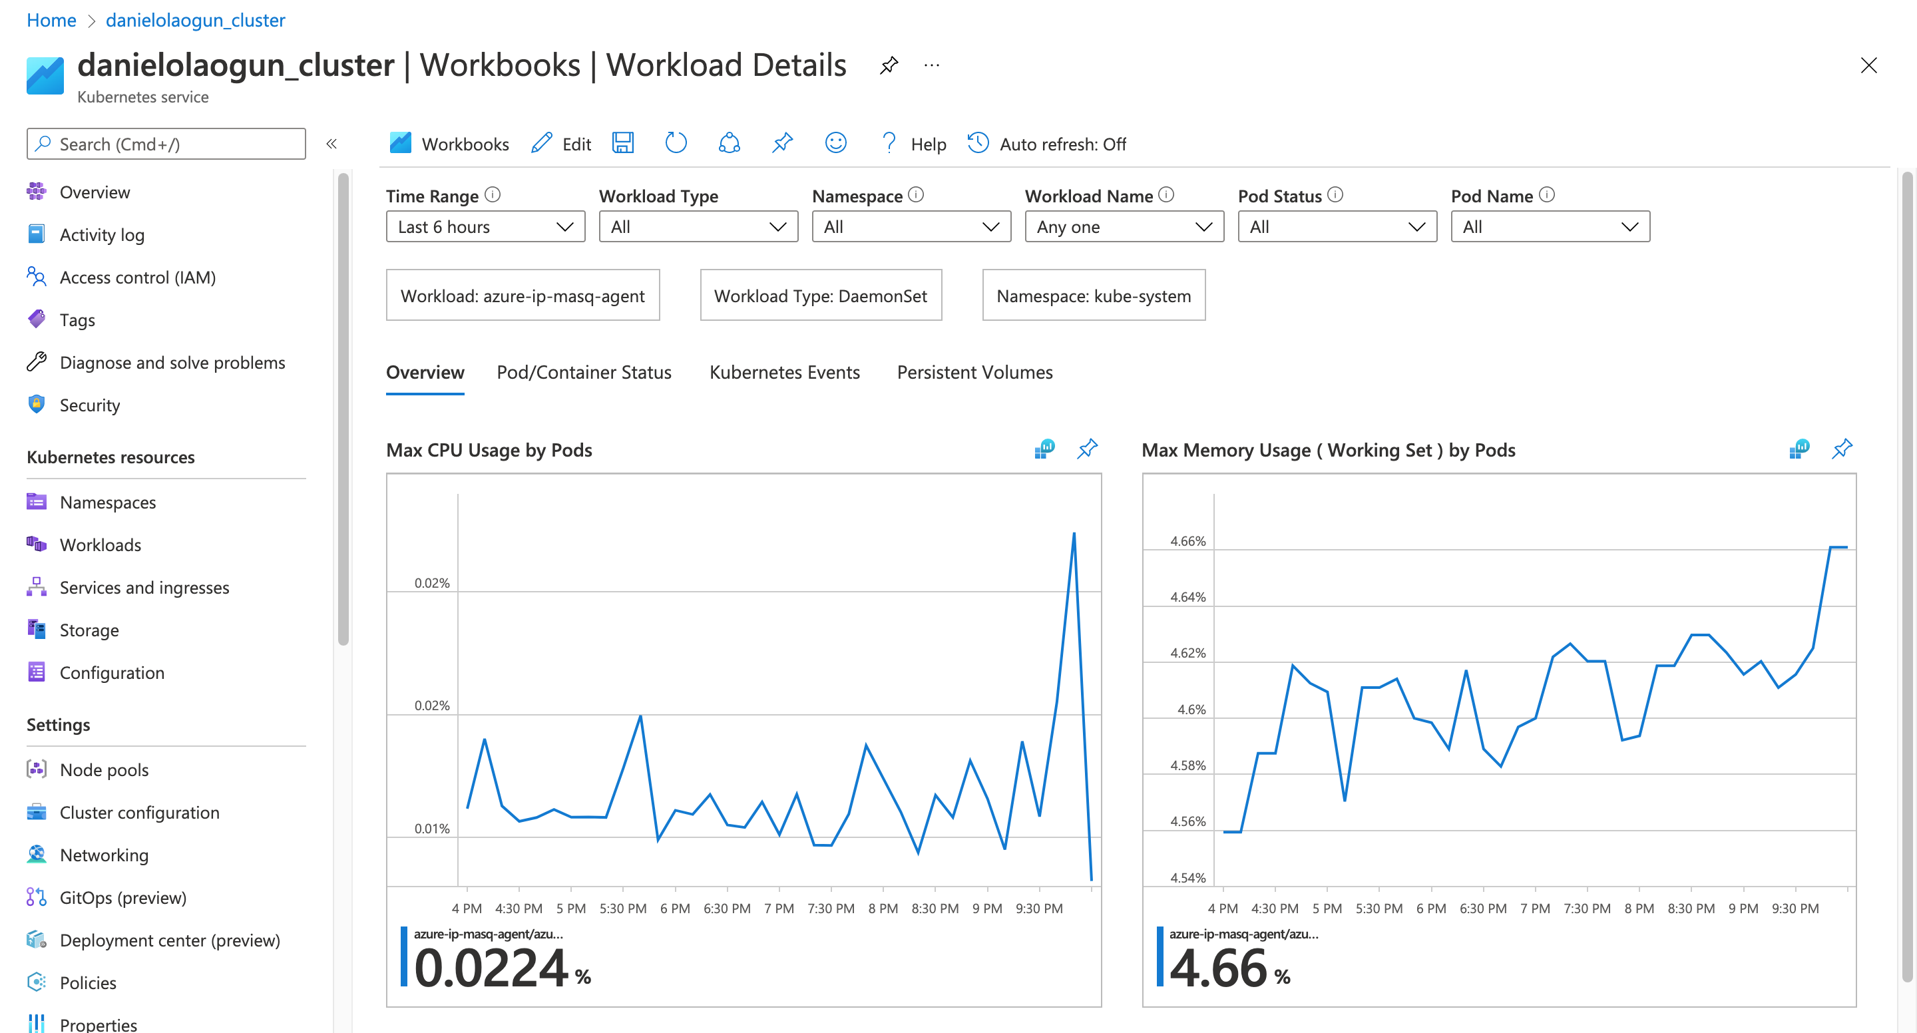
Task: Open Log Analytics for Memory chart
Action: 1799,449
